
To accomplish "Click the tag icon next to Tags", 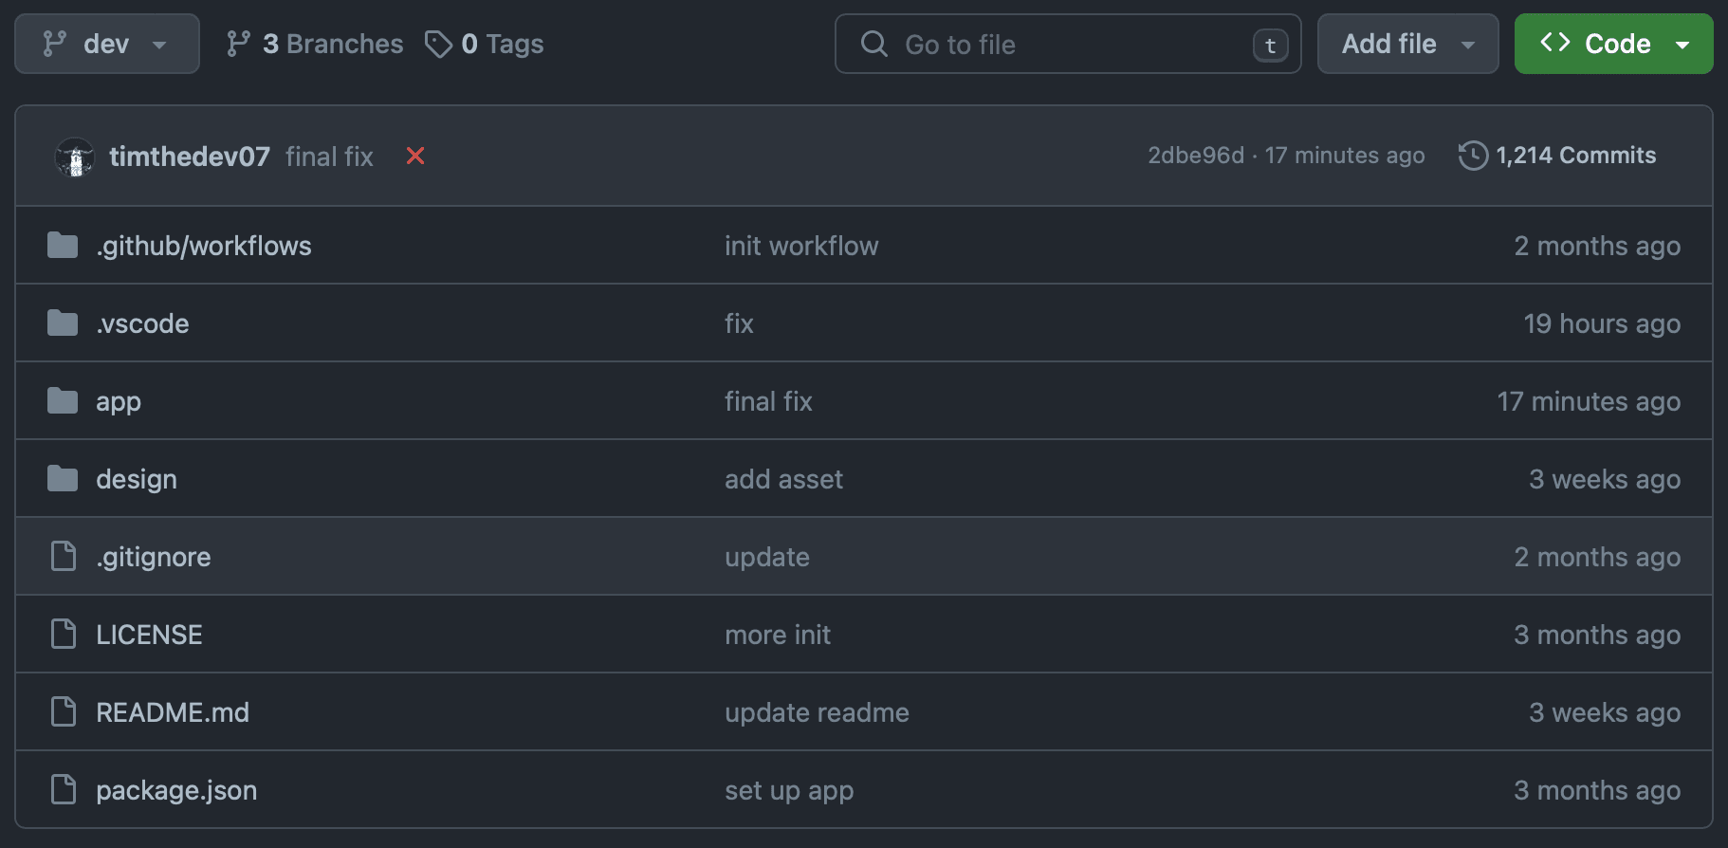I will [438, 44].
